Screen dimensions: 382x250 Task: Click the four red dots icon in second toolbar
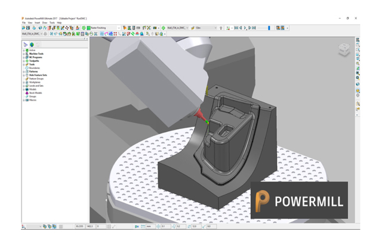(x=115, y=34)
